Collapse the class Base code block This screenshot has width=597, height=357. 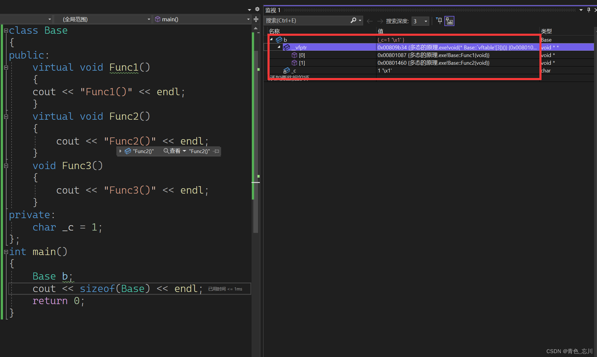pos(6,30)
